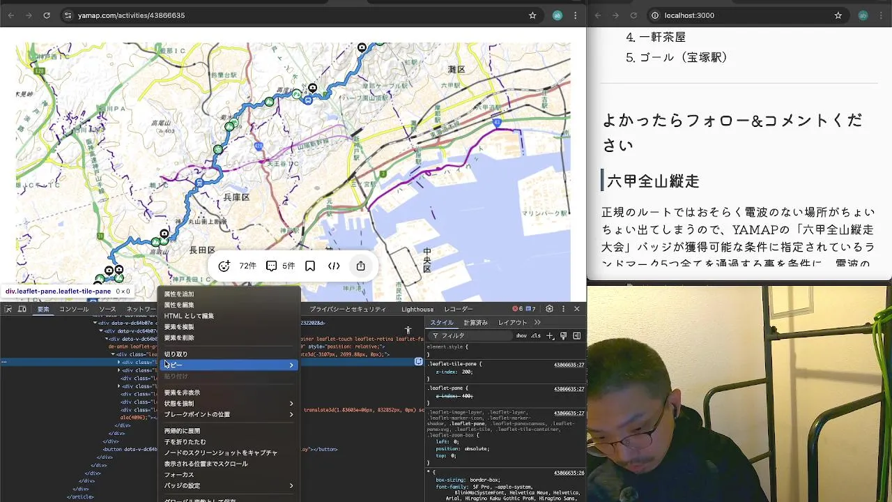Click the AI assistance icon on selected row
This screenshot has height=502, width=892.
point(418,361)
